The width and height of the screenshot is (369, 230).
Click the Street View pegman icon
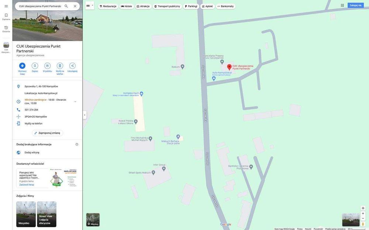pos(363,224)
